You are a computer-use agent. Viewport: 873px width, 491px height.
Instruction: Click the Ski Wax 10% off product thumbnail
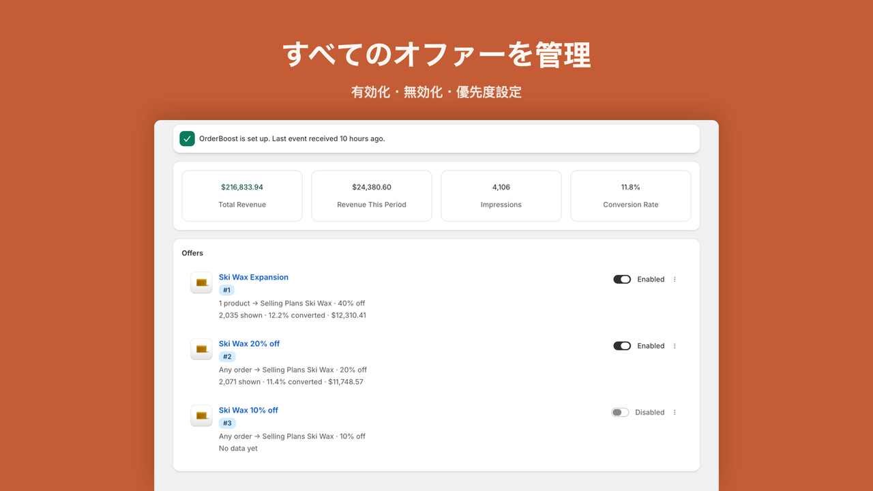201,415
